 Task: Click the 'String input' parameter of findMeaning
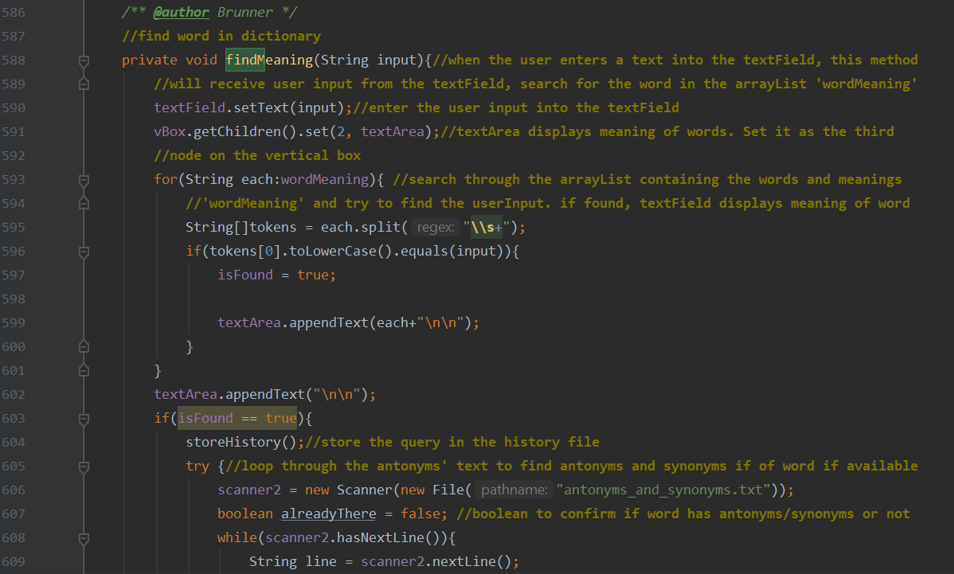(x=368, y=61)
